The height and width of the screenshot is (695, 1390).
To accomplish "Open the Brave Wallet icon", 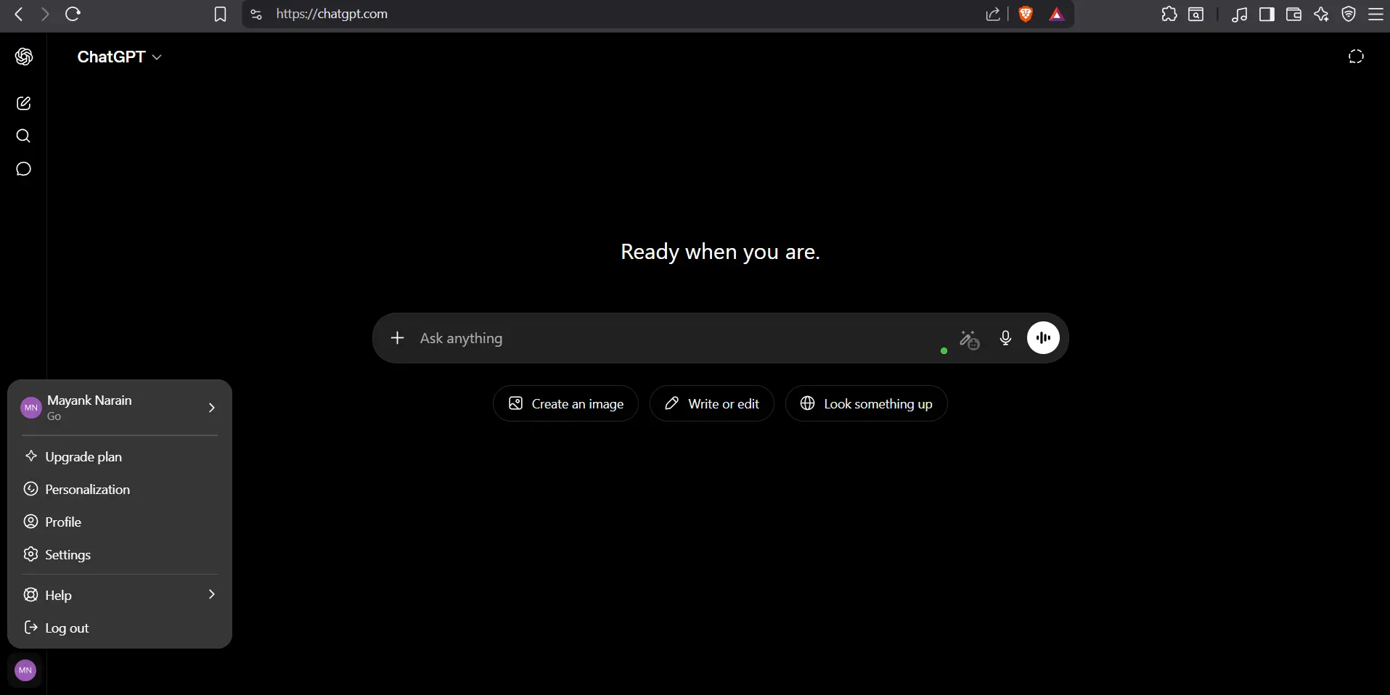I will (1293, 14).
